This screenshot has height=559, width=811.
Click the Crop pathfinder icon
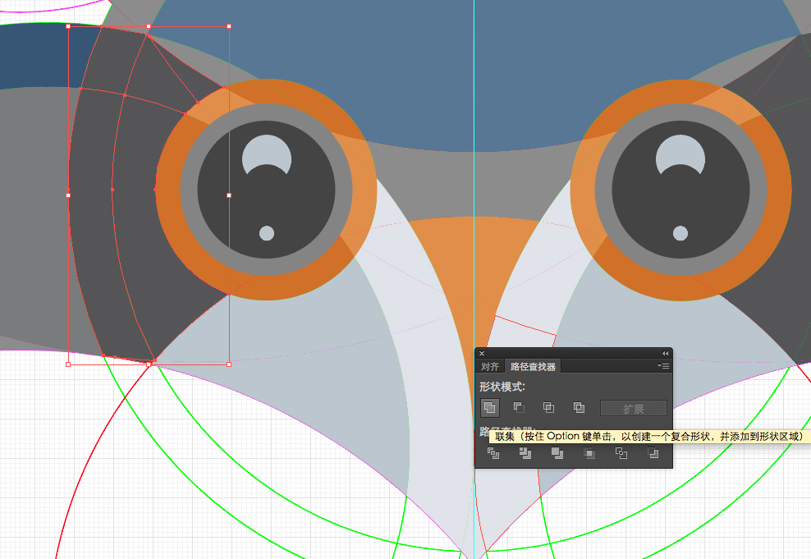click(589, 453)
